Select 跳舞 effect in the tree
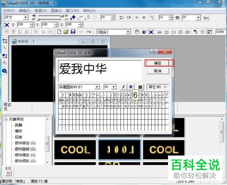227x185 pixels. 19,125
